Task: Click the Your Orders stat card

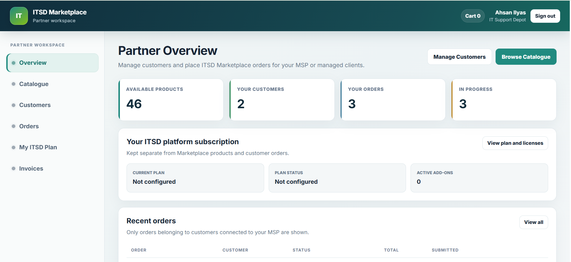Action: pyautogui.click(x=393, y=100)
